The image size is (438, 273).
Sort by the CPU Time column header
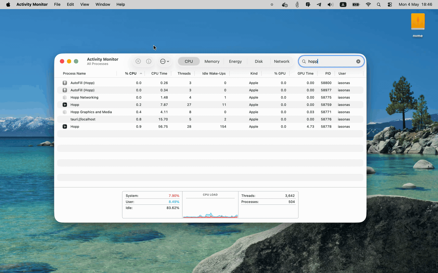[159, 73]
